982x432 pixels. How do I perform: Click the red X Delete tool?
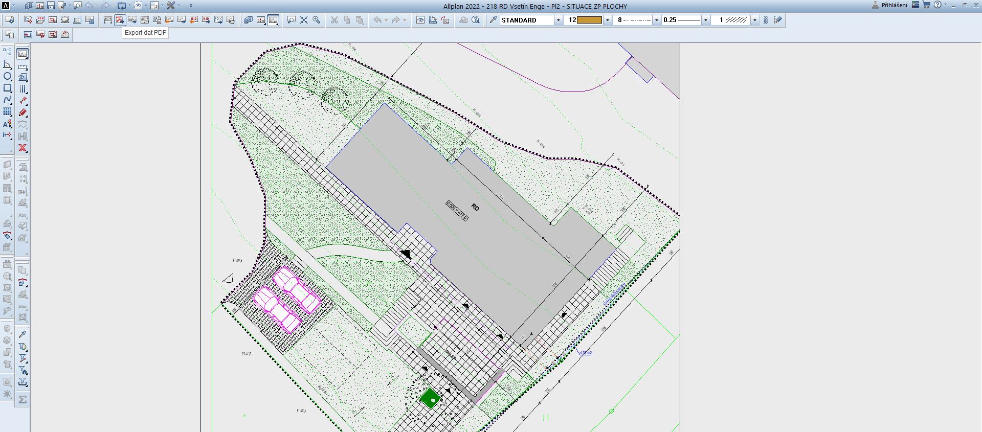23,148
